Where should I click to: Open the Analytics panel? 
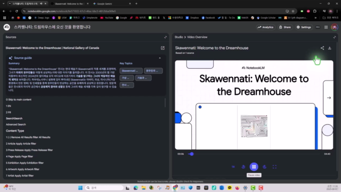point(265,27)
